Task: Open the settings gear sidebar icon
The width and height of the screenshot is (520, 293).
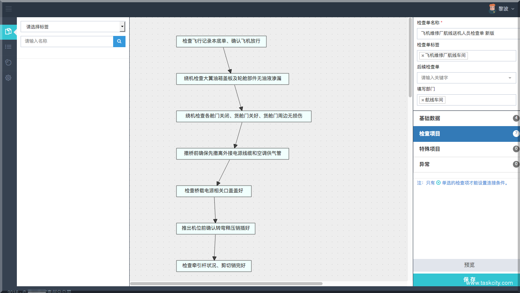Action: 8,78
